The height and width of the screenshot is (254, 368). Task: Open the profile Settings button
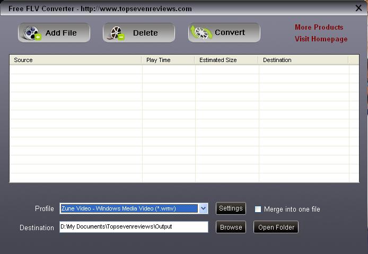point(231,208)
